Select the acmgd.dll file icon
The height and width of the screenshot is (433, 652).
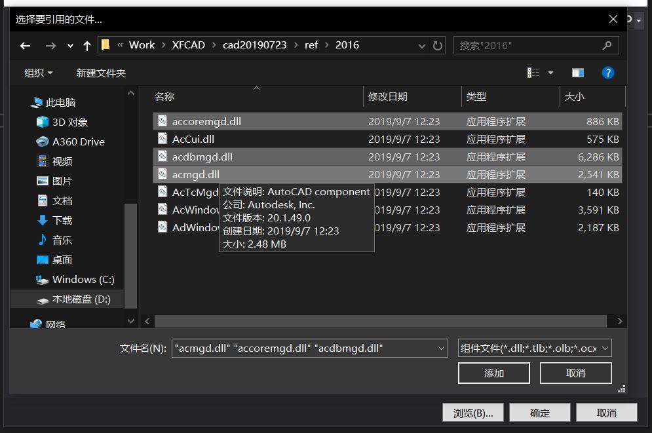click(162, 174)
